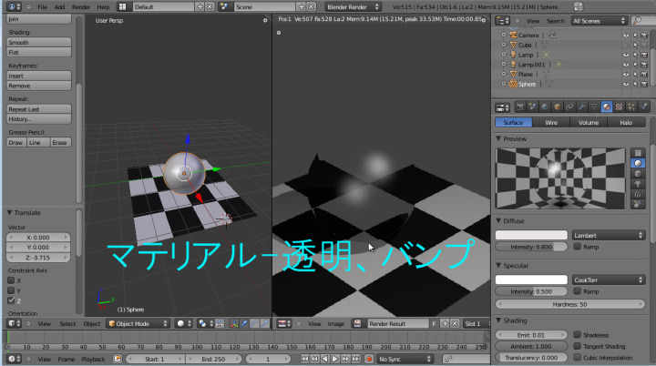Image resolution: width=656 pixels, height=366 pixels.
Task: Click the Object constraints chain icon
Action: (x=570, y=107)
